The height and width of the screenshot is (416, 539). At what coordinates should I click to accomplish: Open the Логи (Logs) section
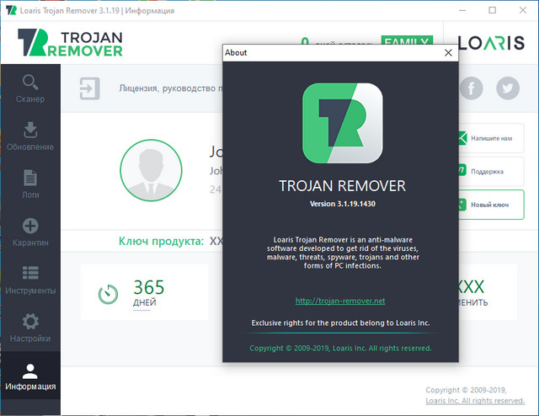30,184
